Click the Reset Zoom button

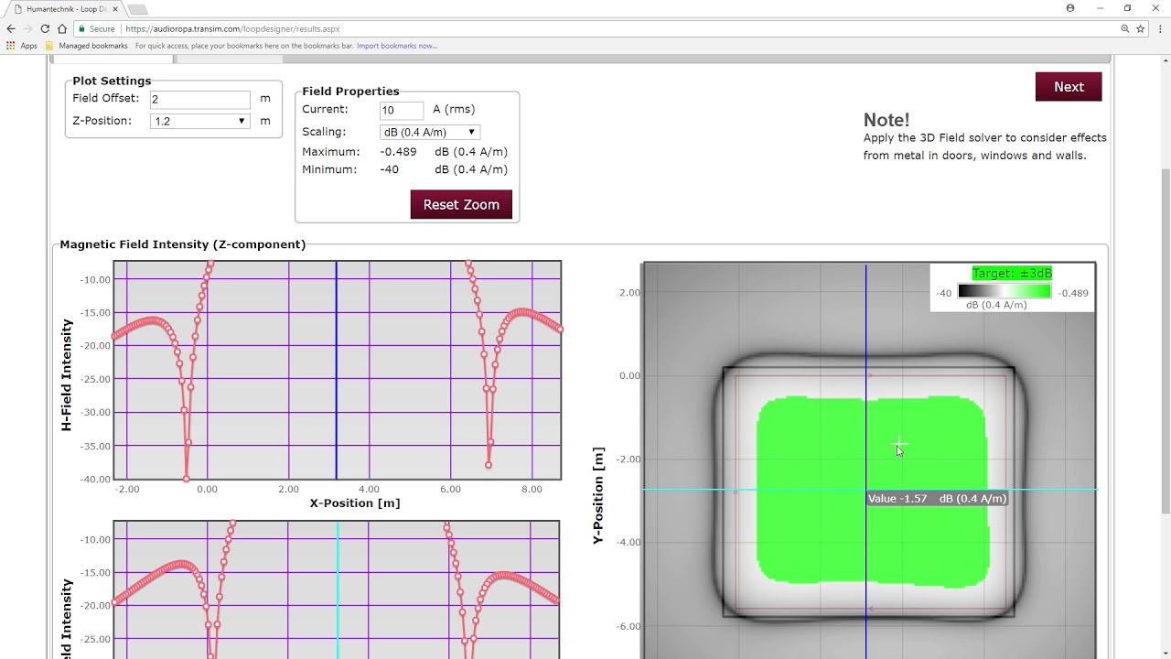click(x=461, y=204)
